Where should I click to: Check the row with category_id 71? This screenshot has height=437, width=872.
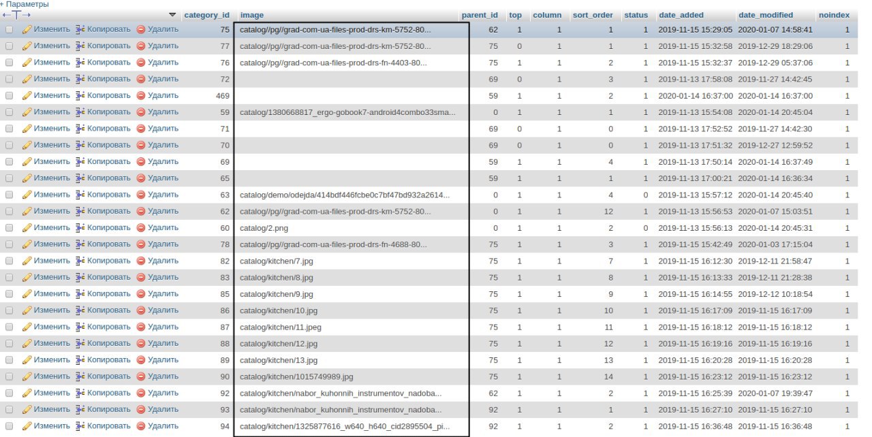point(10,128)
